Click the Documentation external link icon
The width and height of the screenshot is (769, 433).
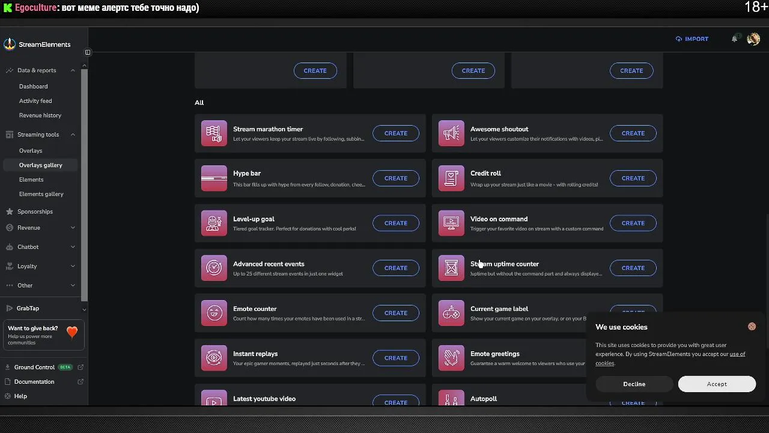click(81, 381)
